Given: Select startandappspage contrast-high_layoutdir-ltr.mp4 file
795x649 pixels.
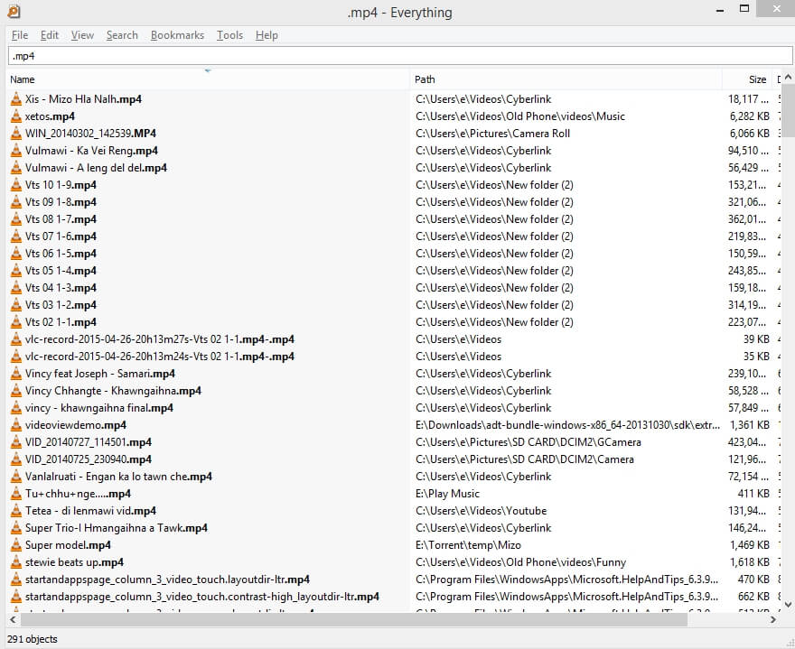Looking at the screenshot, I should coord(202,597).
